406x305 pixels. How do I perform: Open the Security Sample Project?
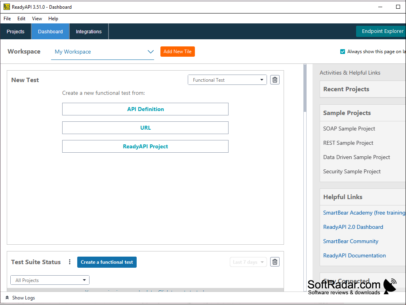(x=352, y=171)
